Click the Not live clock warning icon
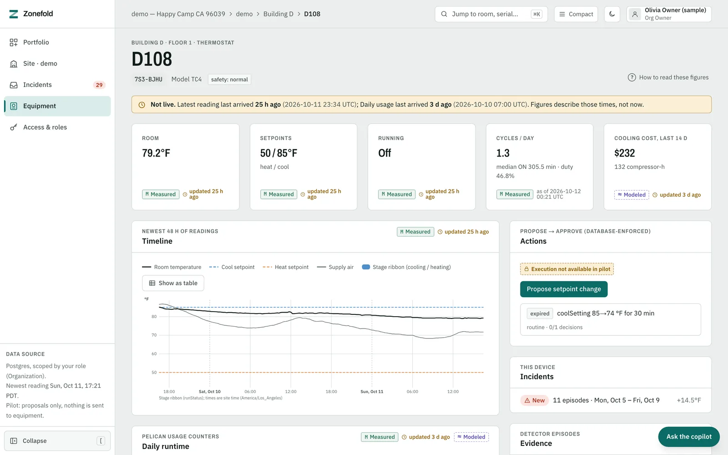The width and height of the screenshot is (728, 455). pos(142,105)
